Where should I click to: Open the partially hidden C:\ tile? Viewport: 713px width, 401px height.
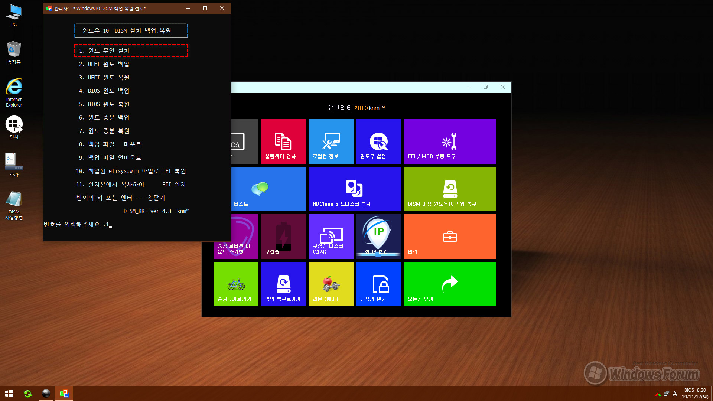[x=244, y=141]
